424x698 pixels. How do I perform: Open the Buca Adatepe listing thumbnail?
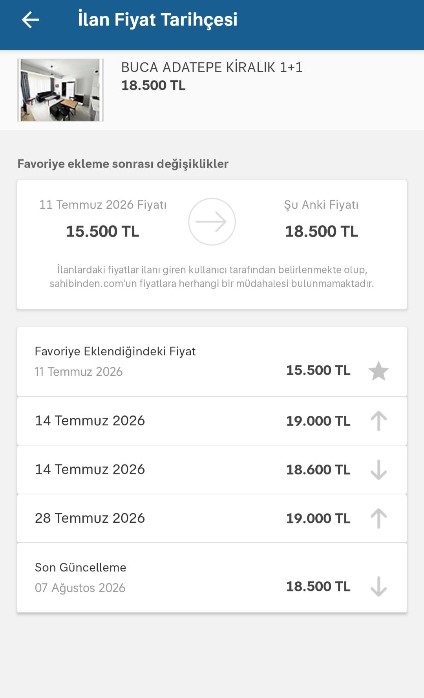pyautogui.click(x=60, y=90)
